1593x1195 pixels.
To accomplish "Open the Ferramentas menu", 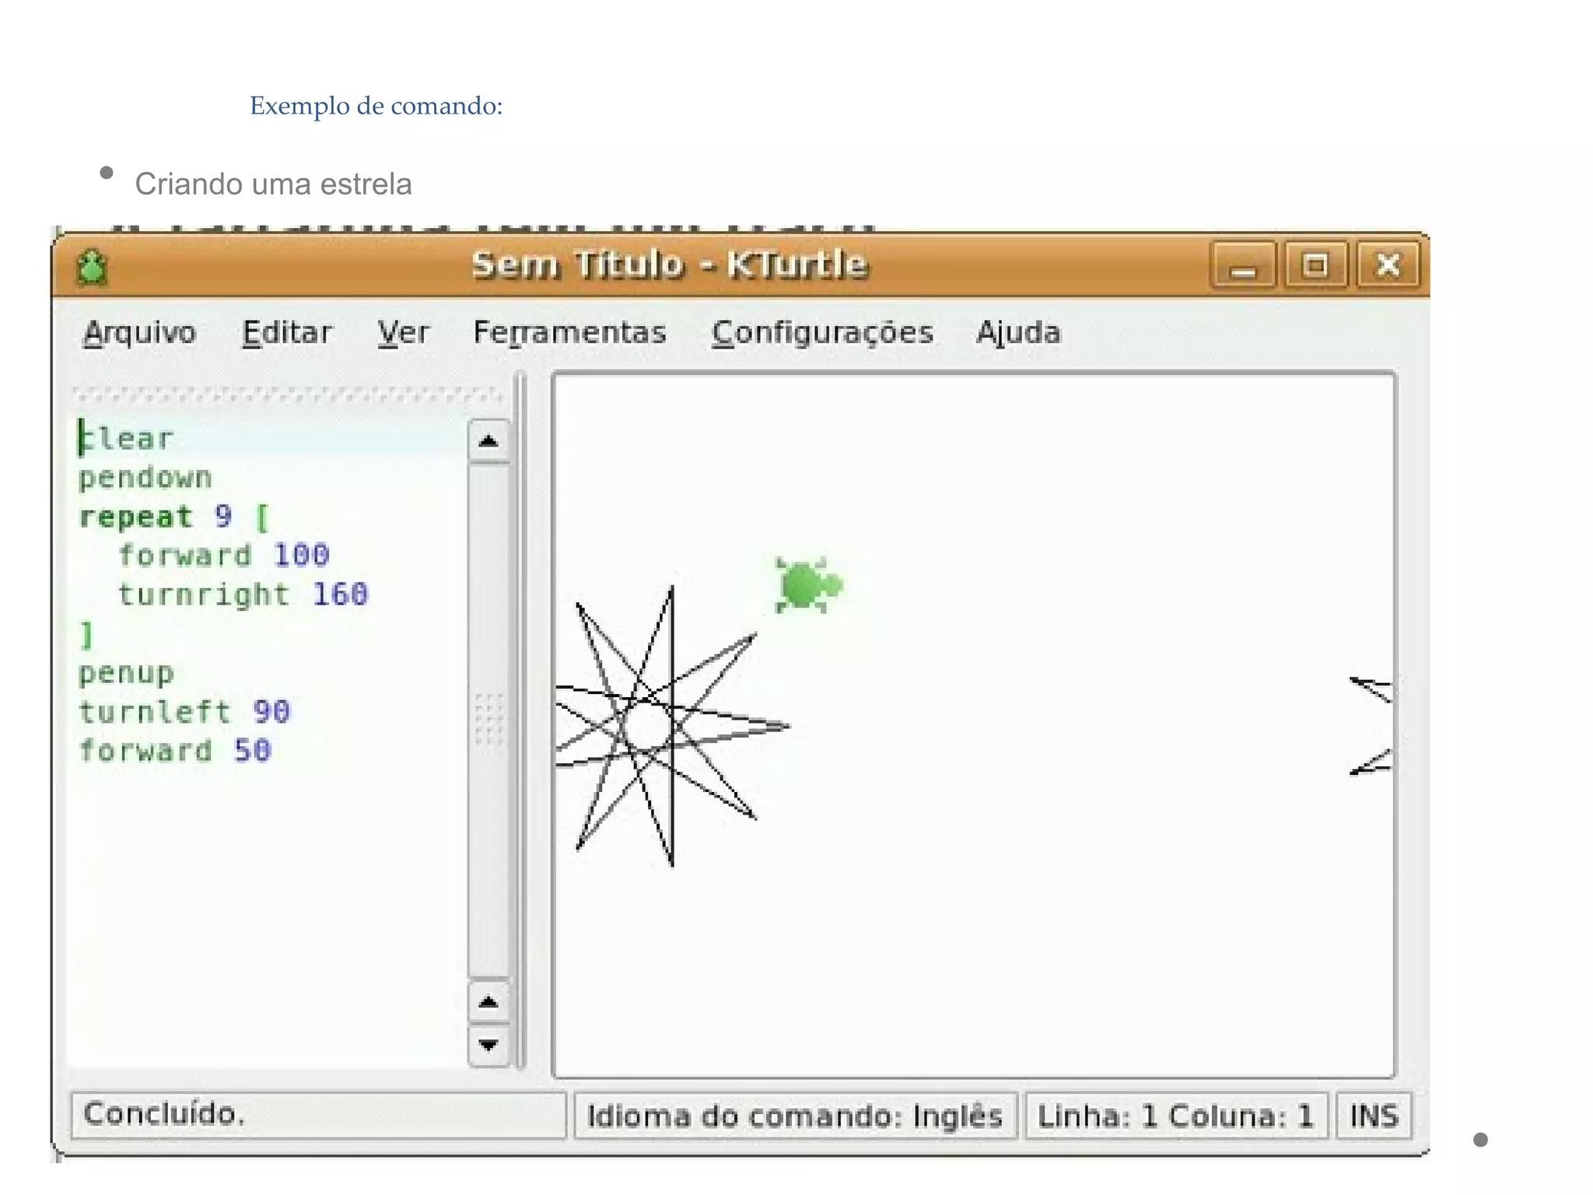I will [569, 333].
